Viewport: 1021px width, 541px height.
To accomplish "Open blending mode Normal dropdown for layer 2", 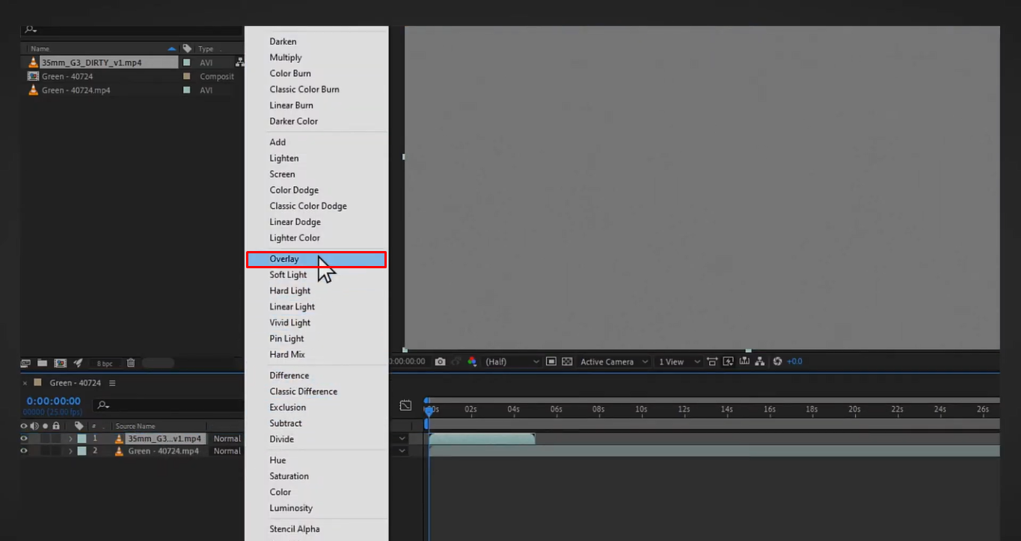I will tap(227, 451).
